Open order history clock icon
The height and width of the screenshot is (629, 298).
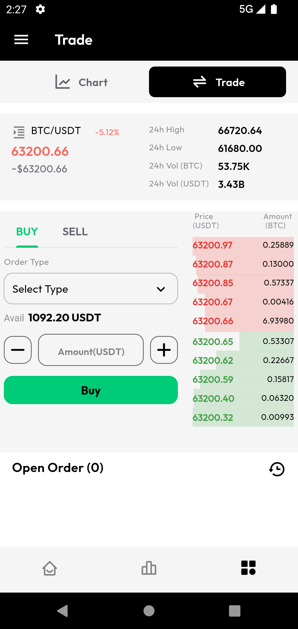tap(277, 469)
